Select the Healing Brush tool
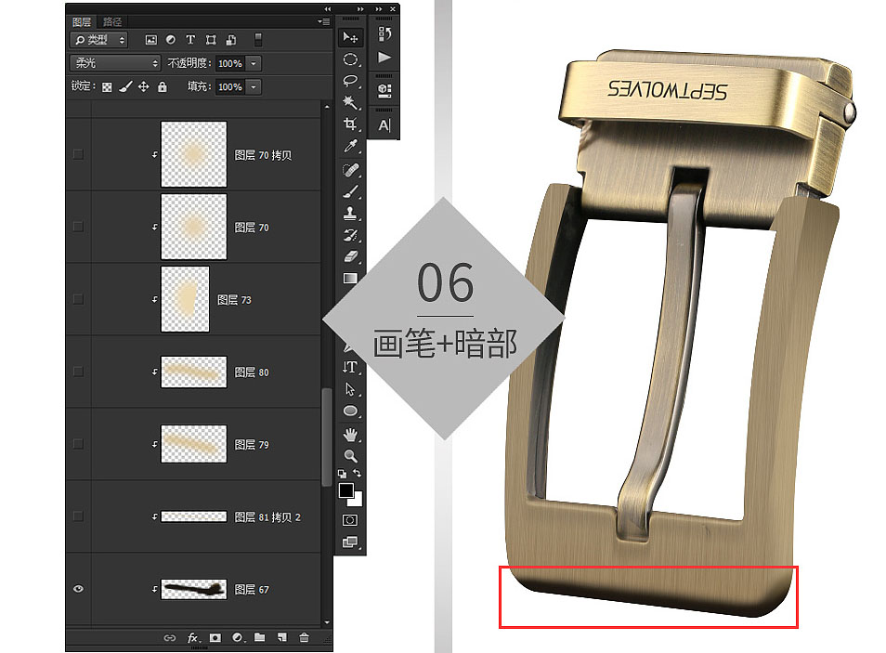Viewport: 886px width, 653px height. coord(350,170)
